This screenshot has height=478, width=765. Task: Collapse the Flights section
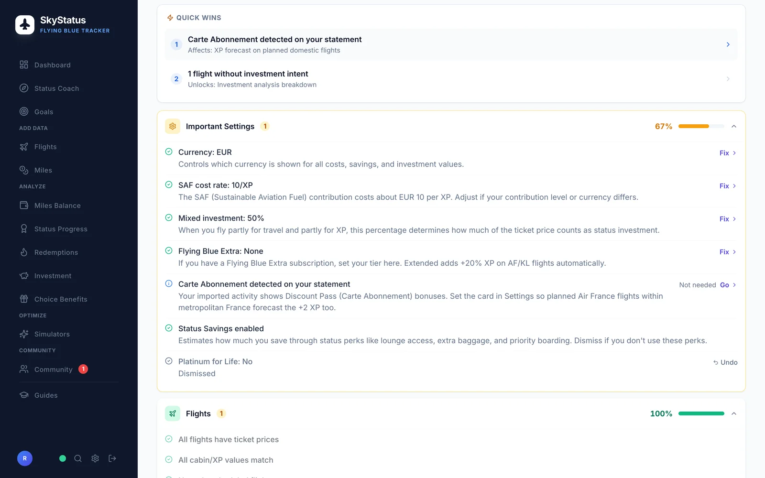[x=734, y=413]
